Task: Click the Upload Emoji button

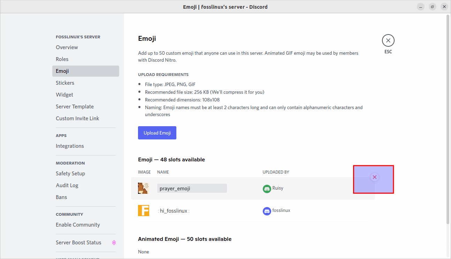Action: (157, 133)
